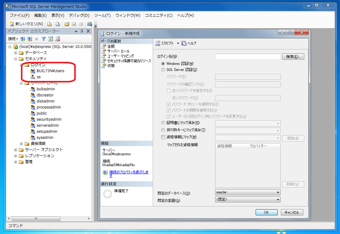Toggle パスワード ポリシーを適用する checkbox
Image resolution: width=340 pixels, height=234 pixels.
(168, 104)
